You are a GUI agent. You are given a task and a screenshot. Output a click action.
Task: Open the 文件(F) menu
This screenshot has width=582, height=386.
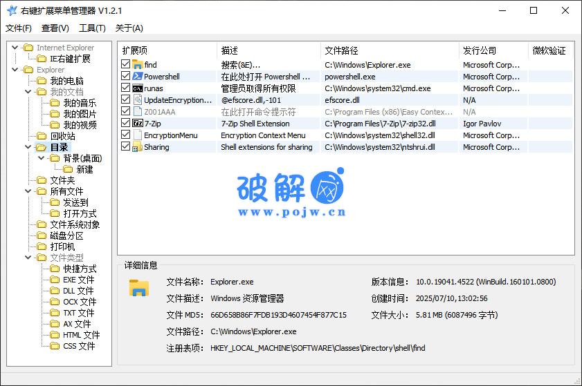[x=19, y=28]
